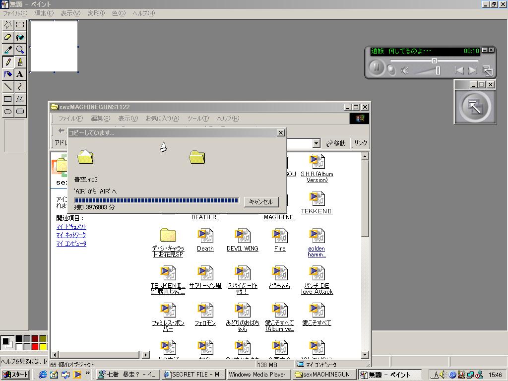This screenshot has width=508, height=381.
Task: Mute the media player sound
Action: tap(405, 70)
